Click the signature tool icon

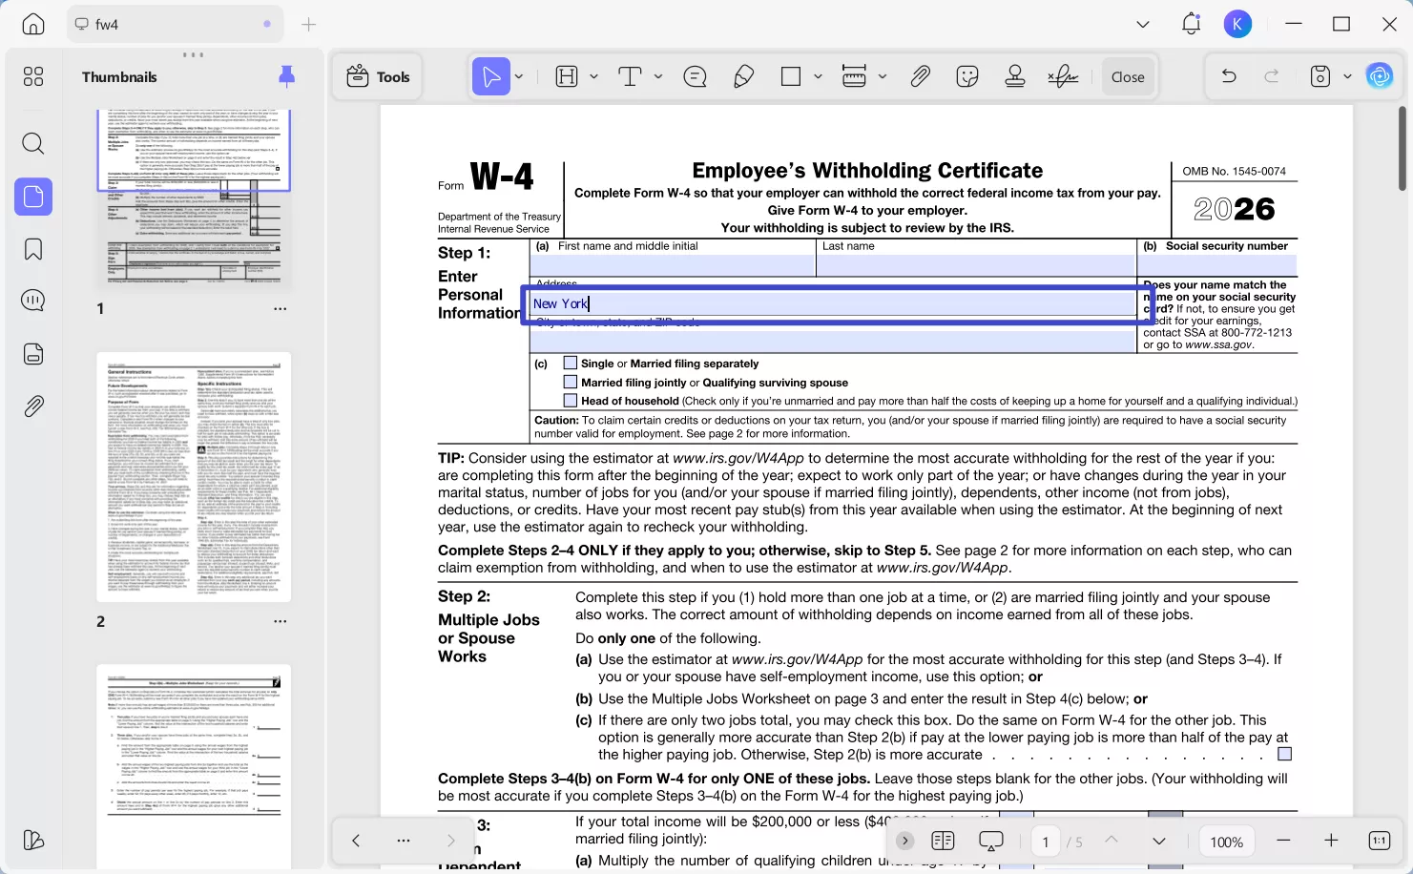1063,76
